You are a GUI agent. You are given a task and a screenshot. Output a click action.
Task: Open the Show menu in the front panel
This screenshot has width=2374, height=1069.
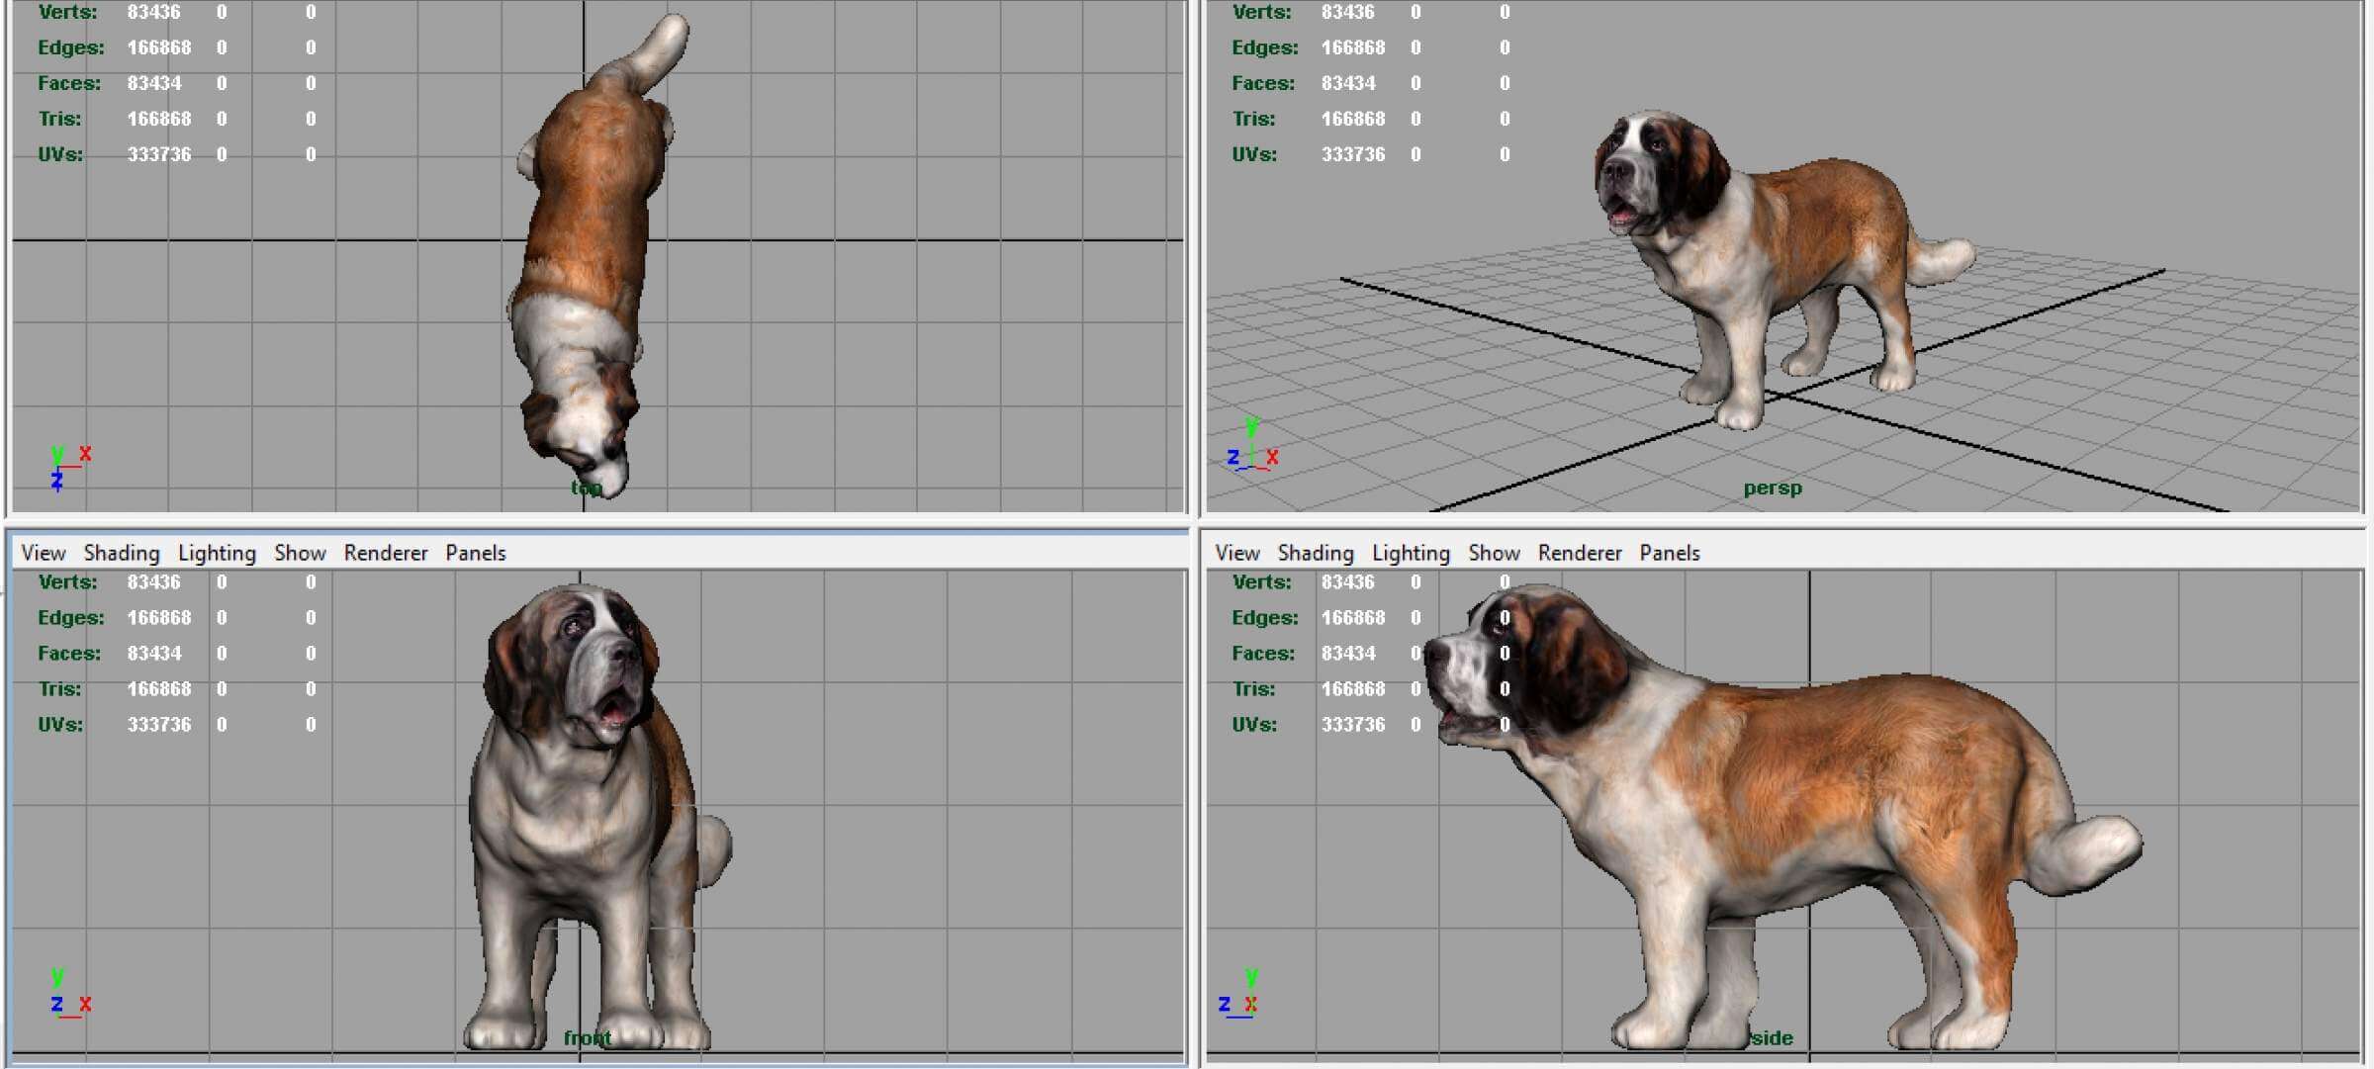(x=300, y=553)
